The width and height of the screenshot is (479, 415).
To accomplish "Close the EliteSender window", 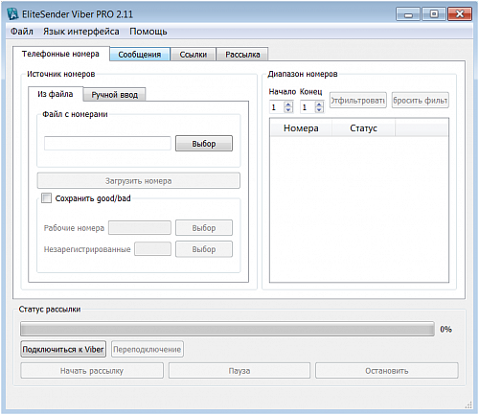I will point(460,14).
